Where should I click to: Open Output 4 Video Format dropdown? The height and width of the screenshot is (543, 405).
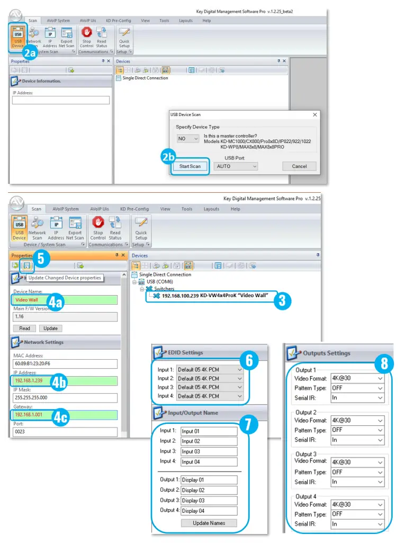pos(357,504)
